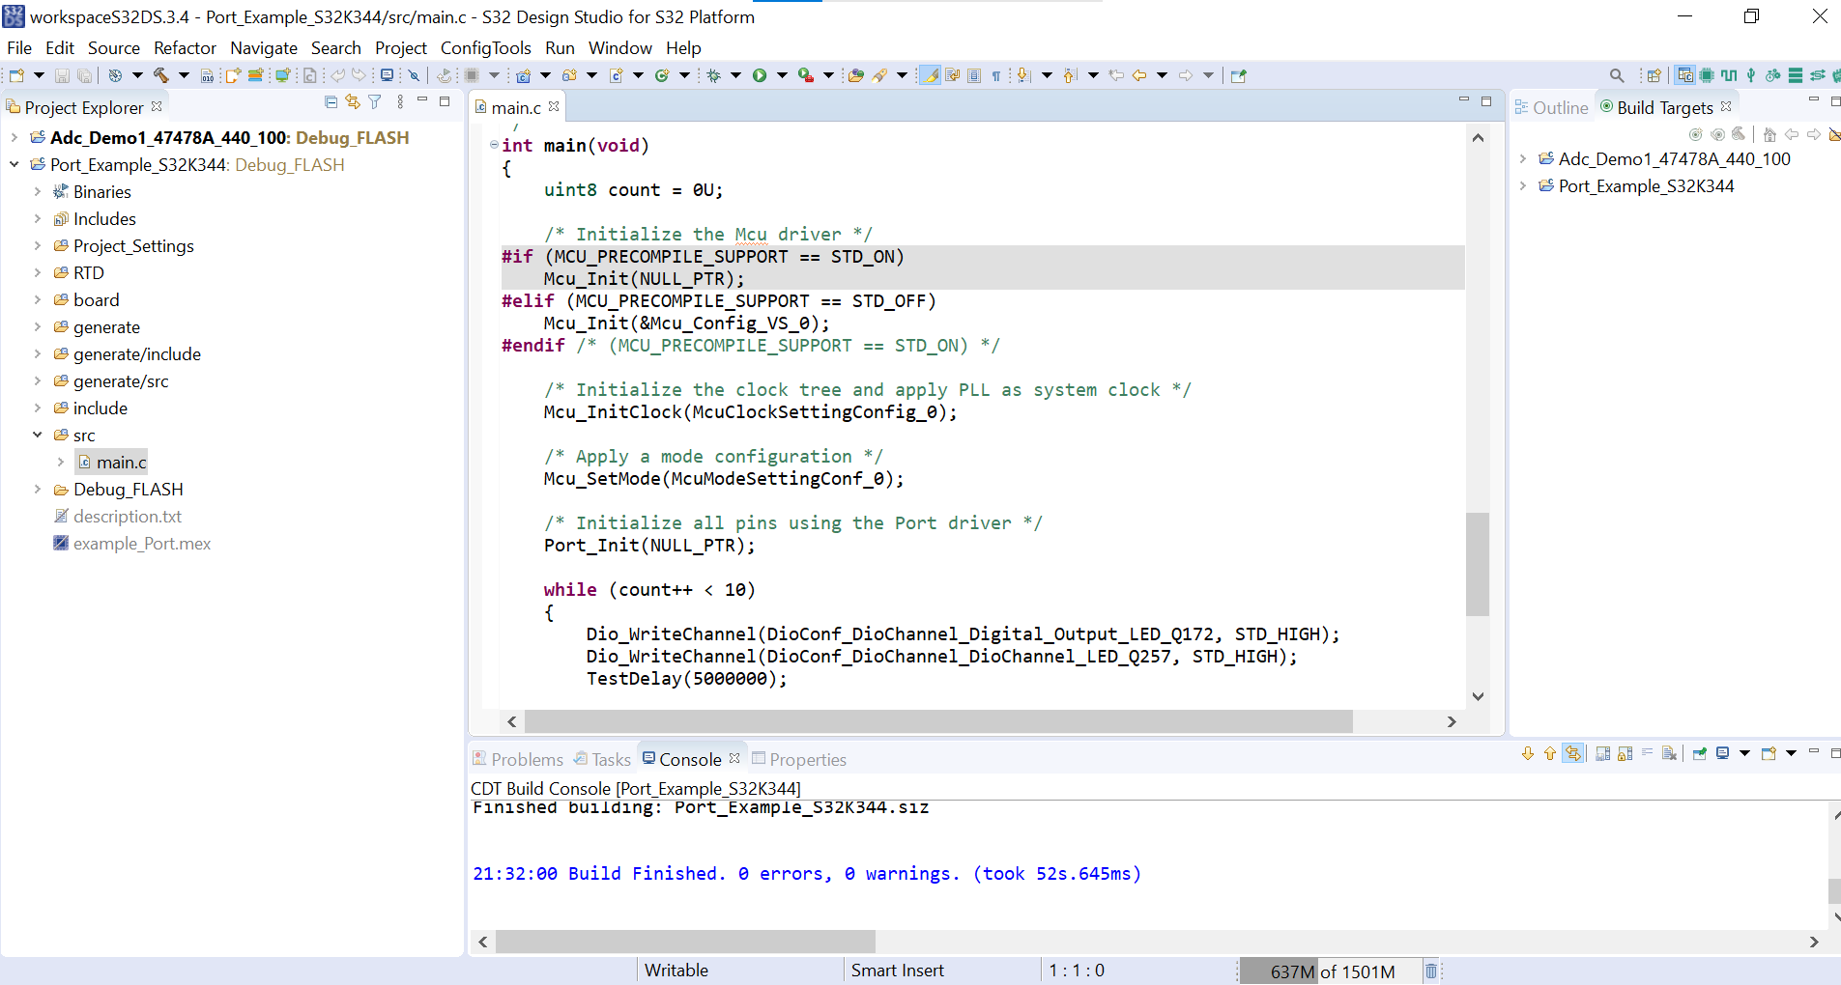Clear the console with the Clear icon

(x=1669, y=753)
